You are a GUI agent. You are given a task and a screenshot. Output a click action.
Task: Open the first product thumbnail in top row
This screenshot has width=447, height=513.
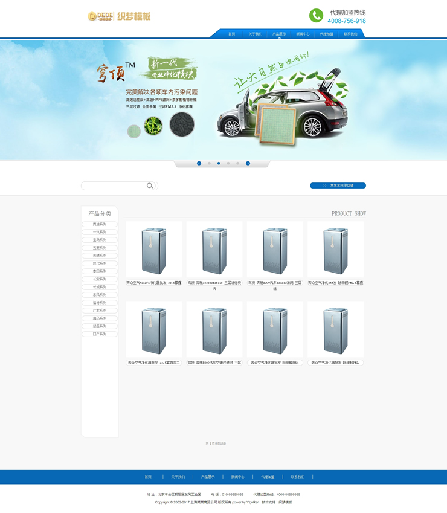153,250
